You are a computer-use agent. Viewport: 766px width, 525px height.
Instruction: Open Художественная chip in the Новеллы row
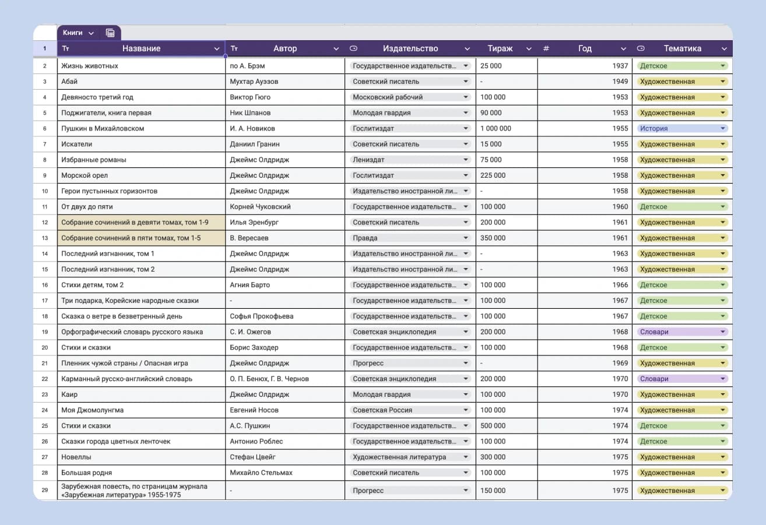[682, 457]
